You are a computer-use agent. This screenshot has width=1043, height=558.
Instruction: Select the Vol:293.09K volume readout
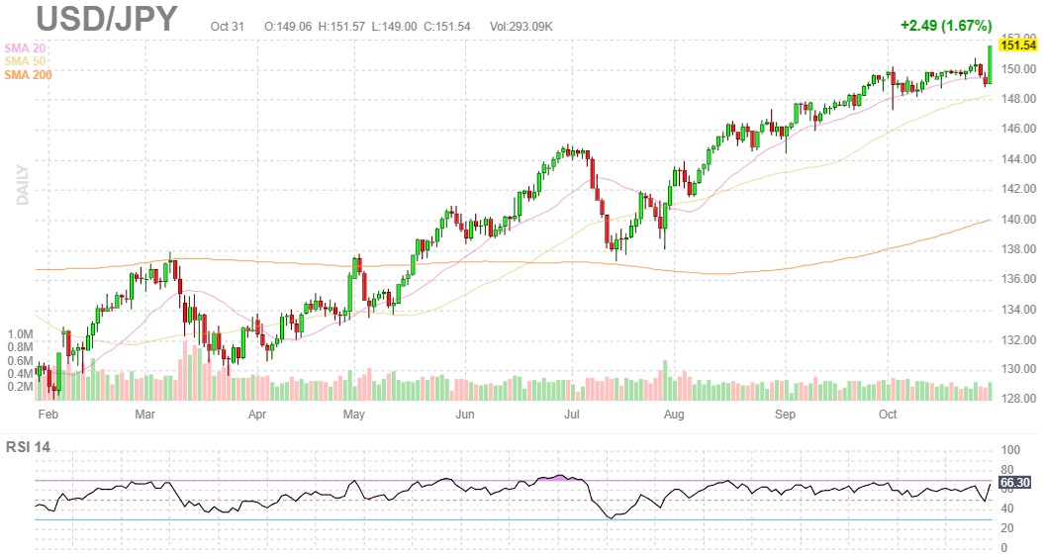[521, 27]
